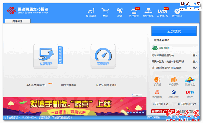Click the 主程序版本：FJ2015082001 status text
203x123 pixels.
coord(23,117)
